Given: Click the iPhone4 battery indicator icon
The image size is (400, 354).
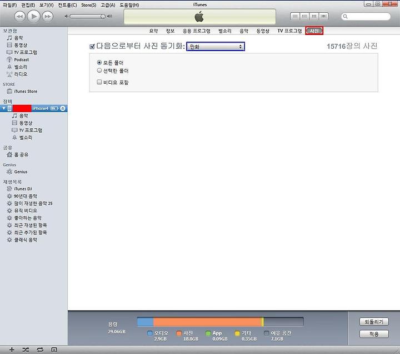Looking at the screenshot, I should (54, 108).
